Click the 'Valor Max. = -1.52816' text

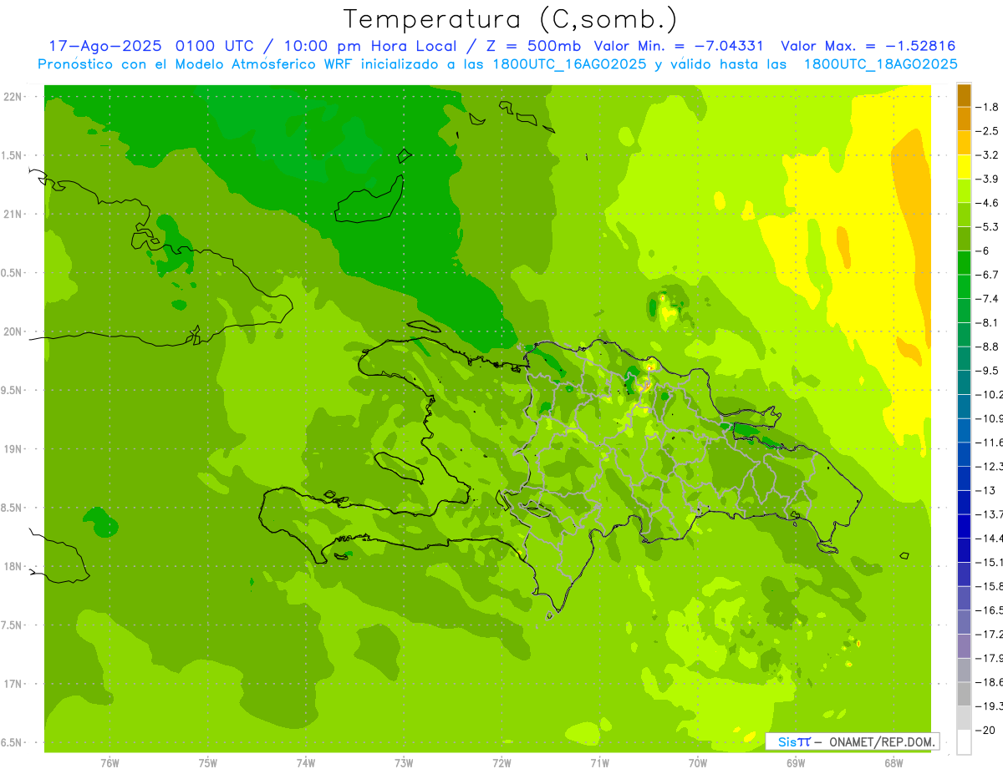click(868, 46)
